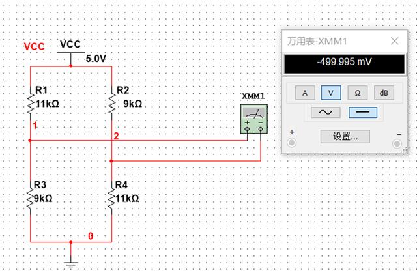Close the 万用表-XMM1 multimeter window
Viewport: 417px width, 275px height.
click(395, 41)
